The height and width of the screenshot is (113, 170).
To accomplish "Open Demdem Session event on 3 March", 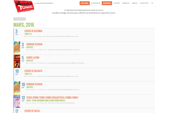I will (x=34, y=44).
